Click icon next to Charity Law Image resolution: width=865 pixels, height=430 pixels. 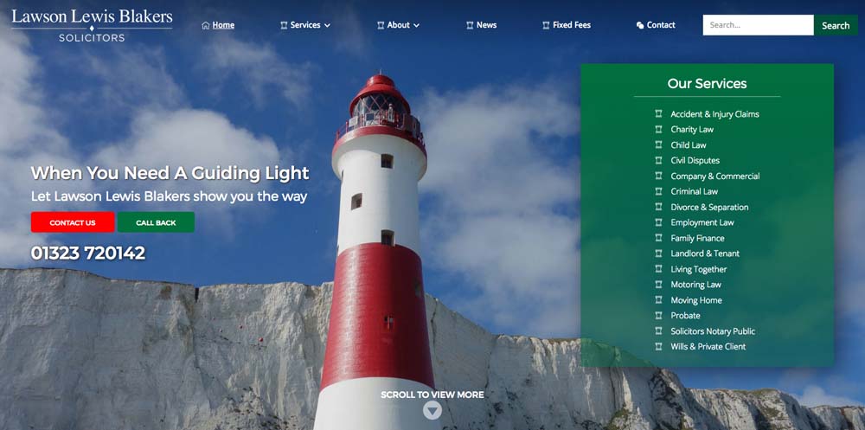tap(658, 129)
